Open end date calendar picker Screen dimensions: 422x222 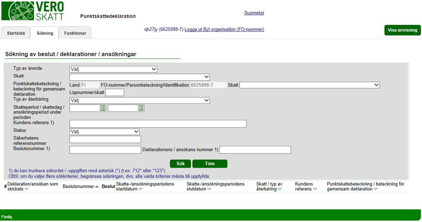[141, 108]
